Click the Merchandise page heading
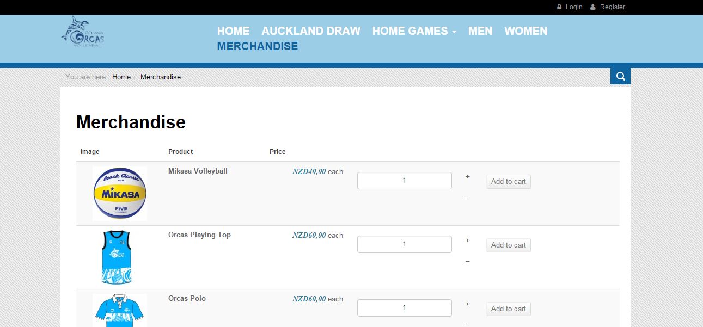 click(131, 122)
